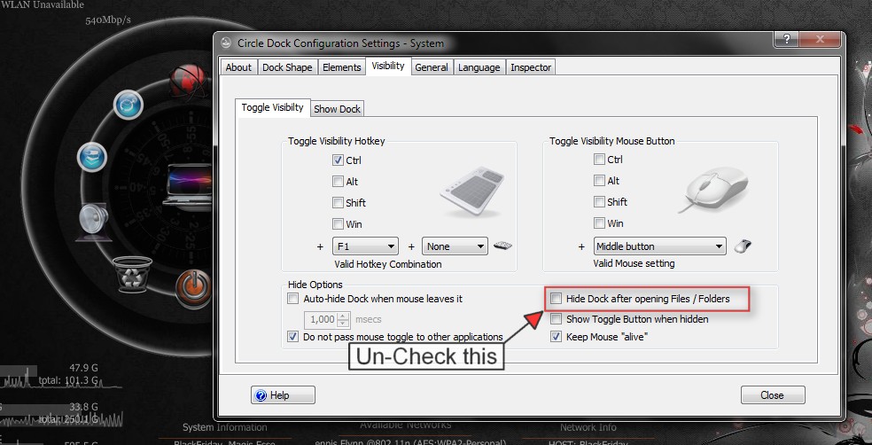Open the speaker sound dock icon

tap(93, 221)
